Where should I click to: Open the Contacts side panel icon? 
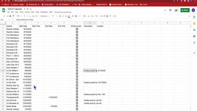pyautogui.click(x=194, y=36)
